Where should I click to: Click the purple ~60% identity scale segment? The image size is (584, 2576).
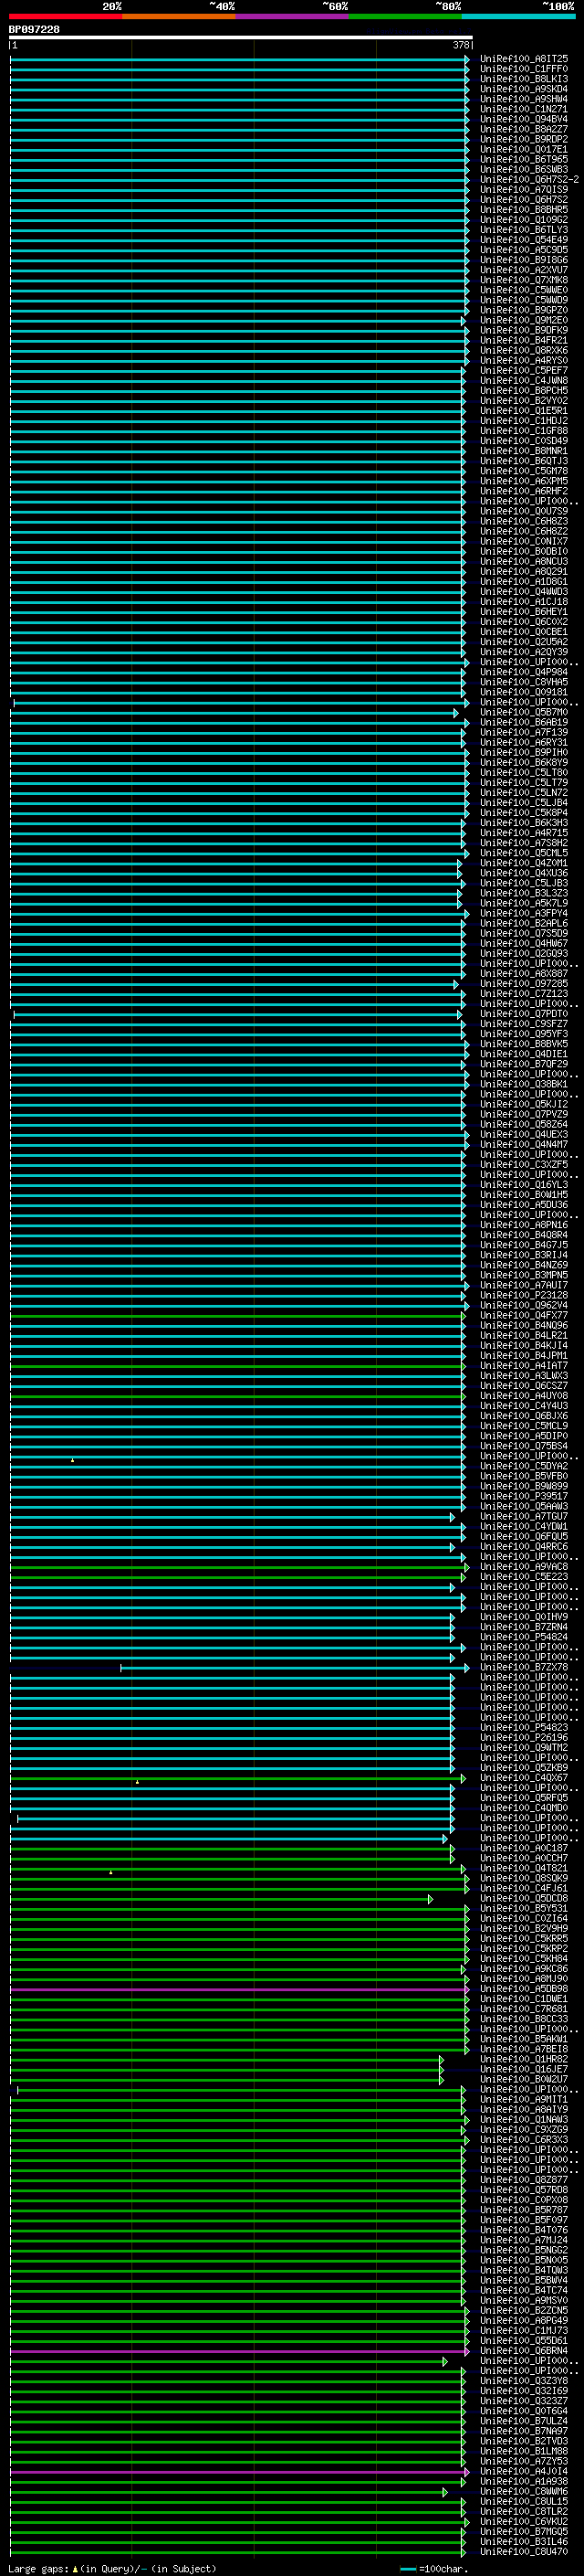tap(291, 16)
